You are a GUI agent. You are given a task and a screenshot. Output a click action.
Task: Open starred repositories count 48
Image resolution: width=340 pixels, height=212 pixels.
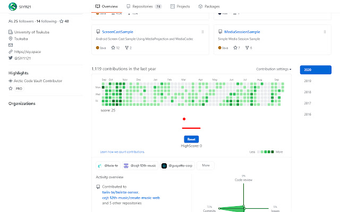[x=64, y=21]
